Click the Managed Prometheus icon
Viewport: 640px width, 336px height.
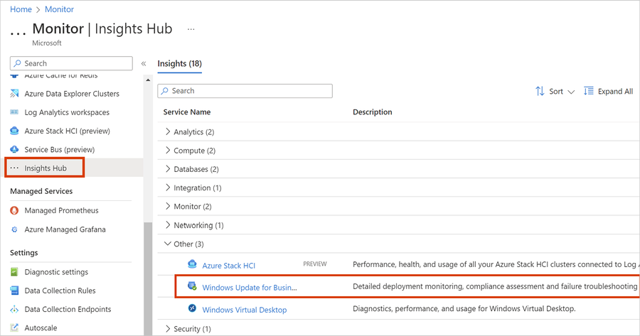(x=14, y=210)
